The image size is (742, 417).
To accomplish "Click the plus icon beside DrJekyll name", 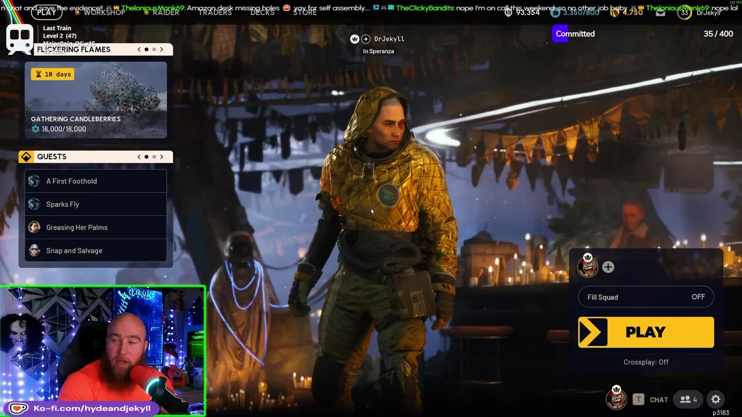I will 366,39.
